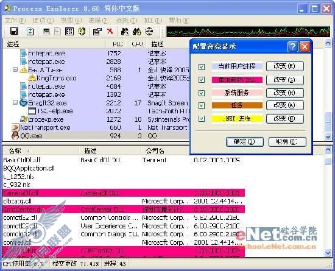Select the comdlg32.dll row
Image resolution: width=335 pixels, height=271 pixels.
point(124,234)
